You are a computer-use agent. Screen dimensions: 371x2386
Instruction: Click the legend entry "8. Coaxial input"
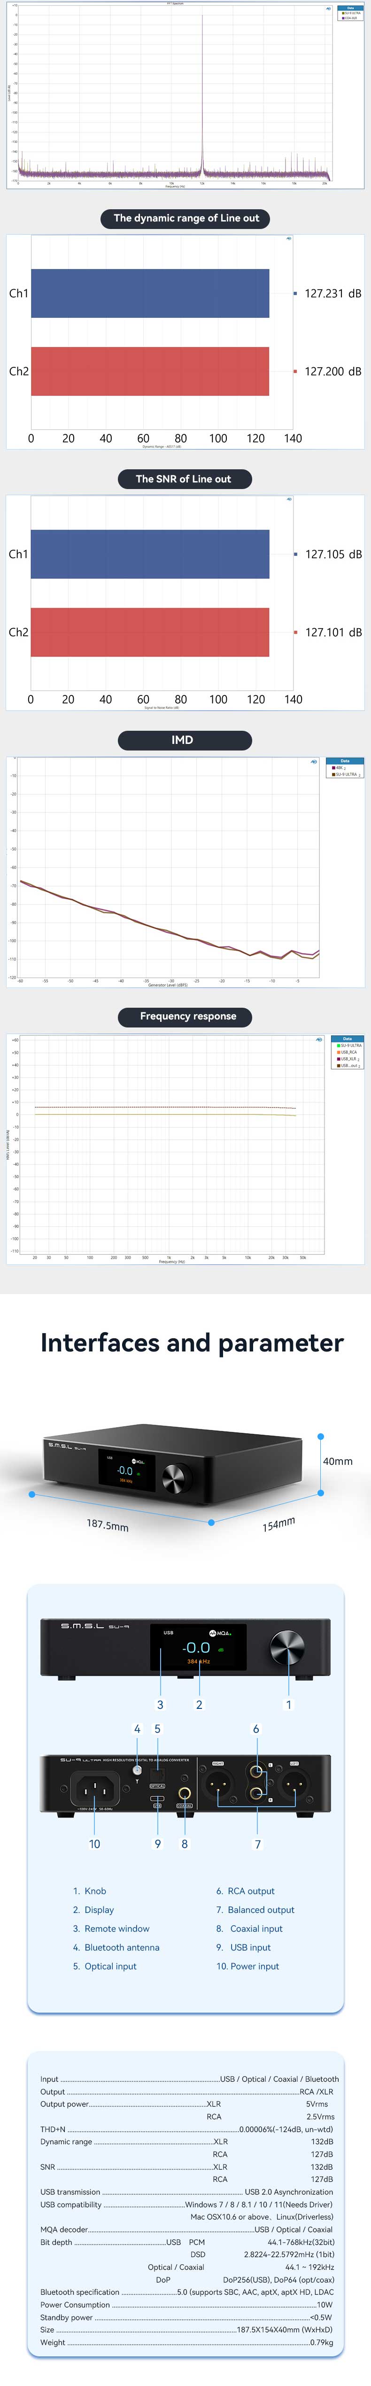pyautogui.click(x=250, y=1928)
